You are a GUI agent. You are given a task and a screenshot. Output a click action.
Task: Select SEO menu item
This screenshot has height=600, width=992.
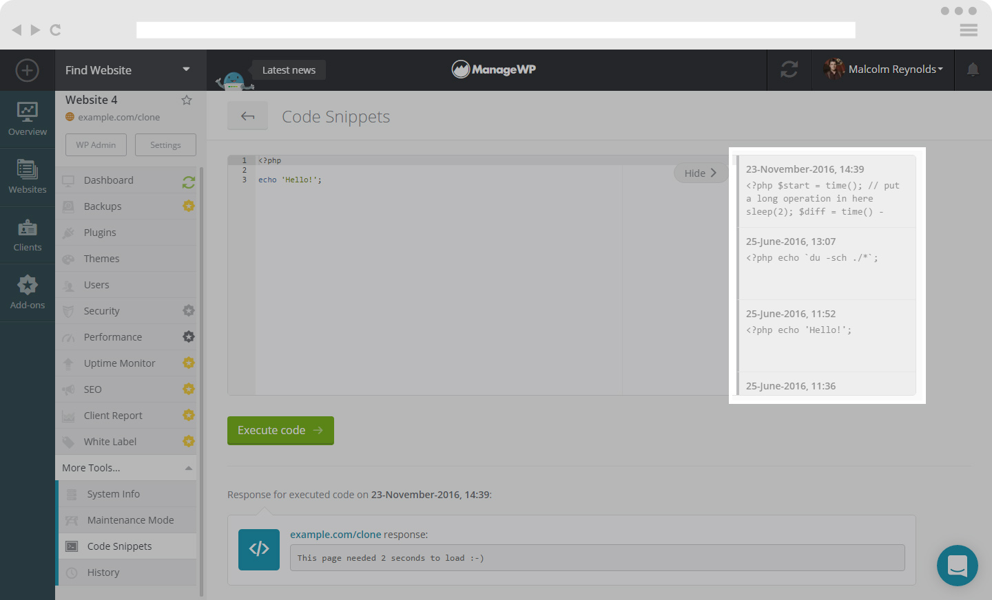126,389
